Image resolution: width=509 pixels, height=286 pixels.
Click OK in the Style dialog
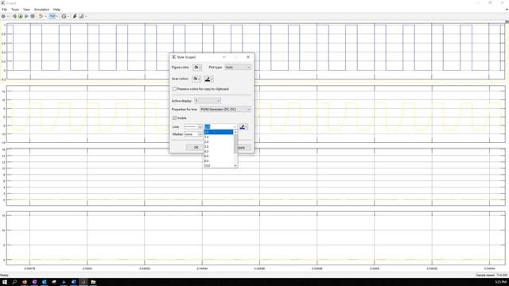[196, 148]
